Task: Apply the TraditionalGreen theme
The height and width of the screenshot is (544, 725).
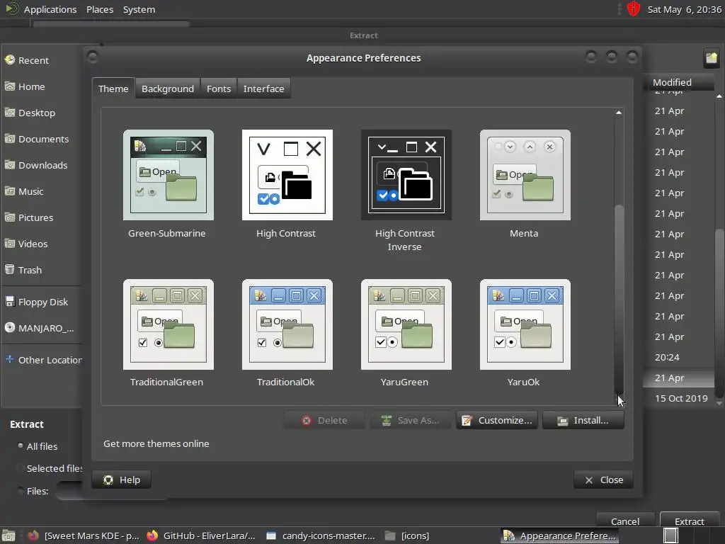Action: (169, 324)
